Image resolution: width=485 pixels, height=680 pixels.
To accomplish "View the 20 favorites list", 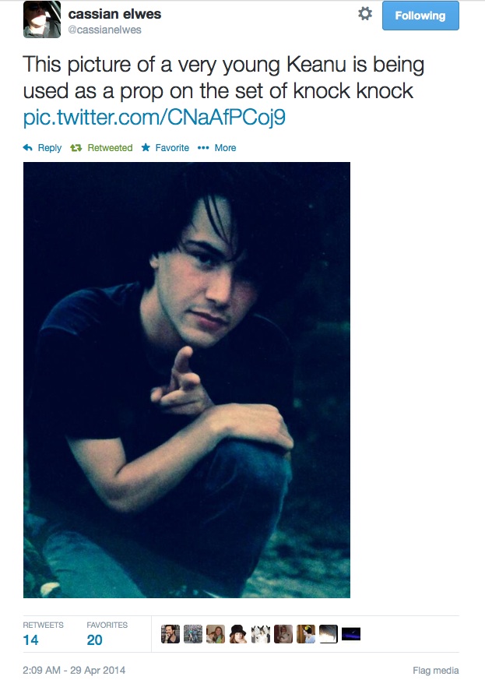I will (x=96, y=639).
